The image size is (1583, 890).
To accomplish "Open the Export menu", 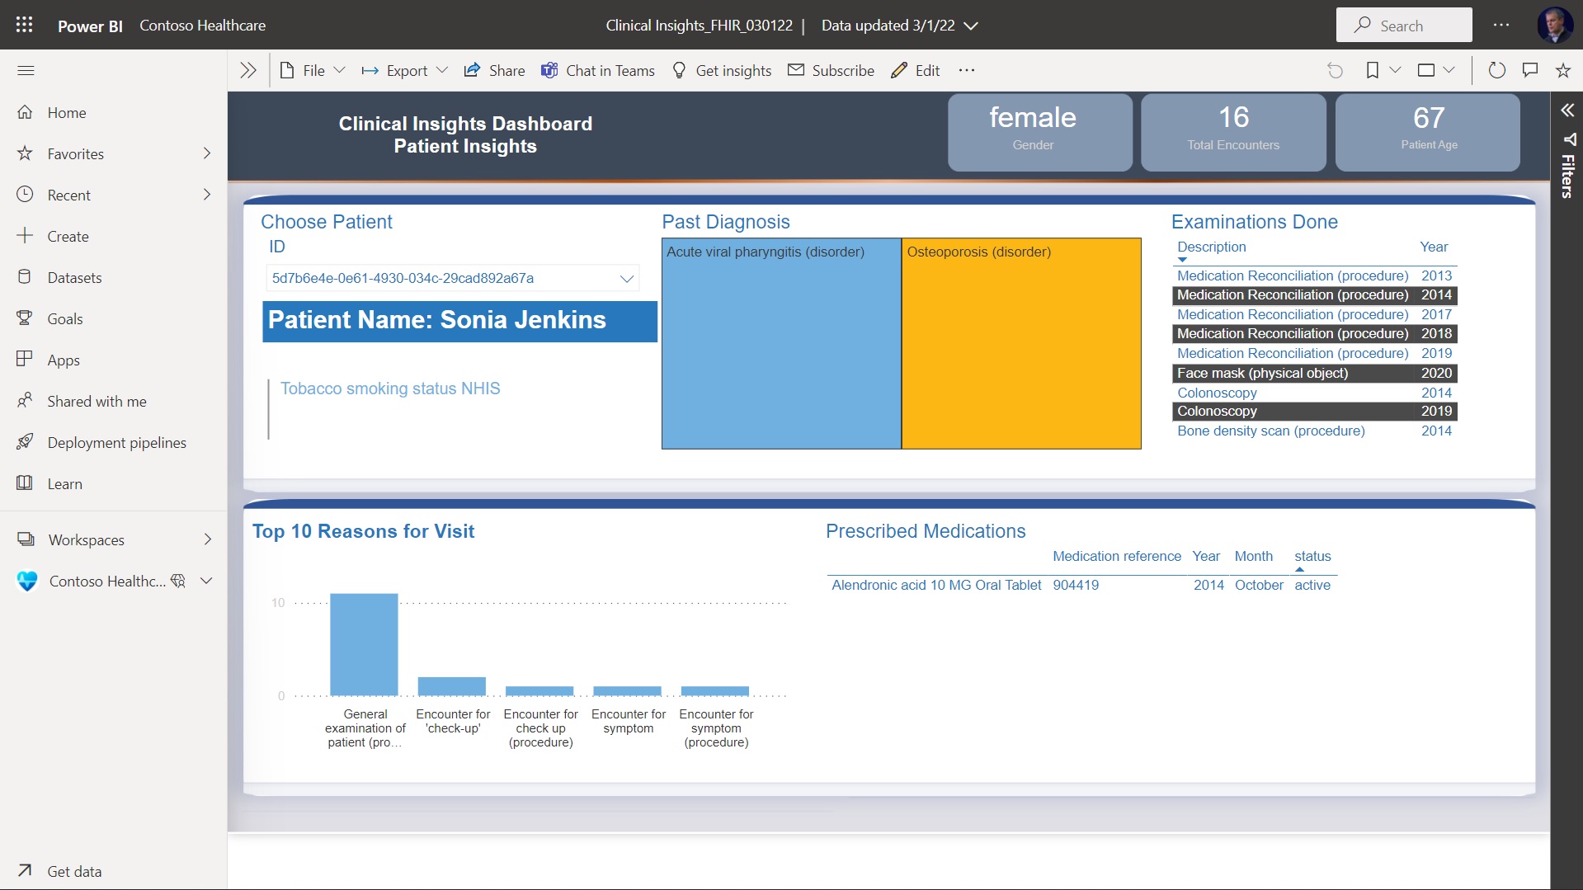I will pos(405,70).
